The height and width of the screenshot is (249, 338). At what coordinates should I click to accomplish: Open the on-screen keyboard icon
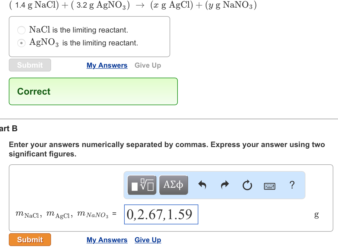[269, 186]
